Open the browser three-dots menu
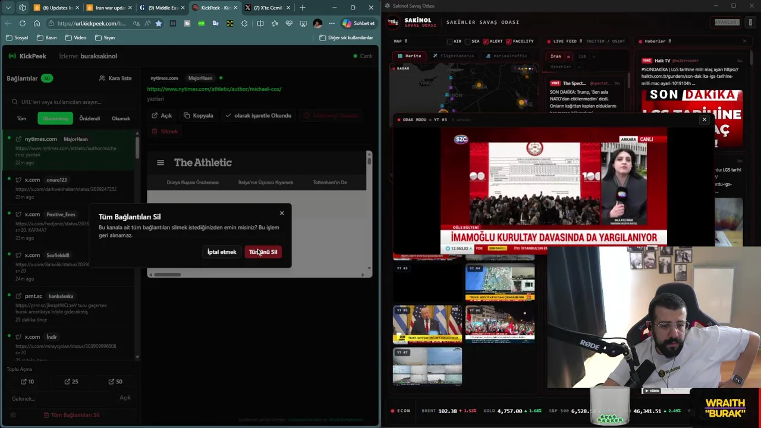The image size is (761, 428). click(x=332, y=23)
